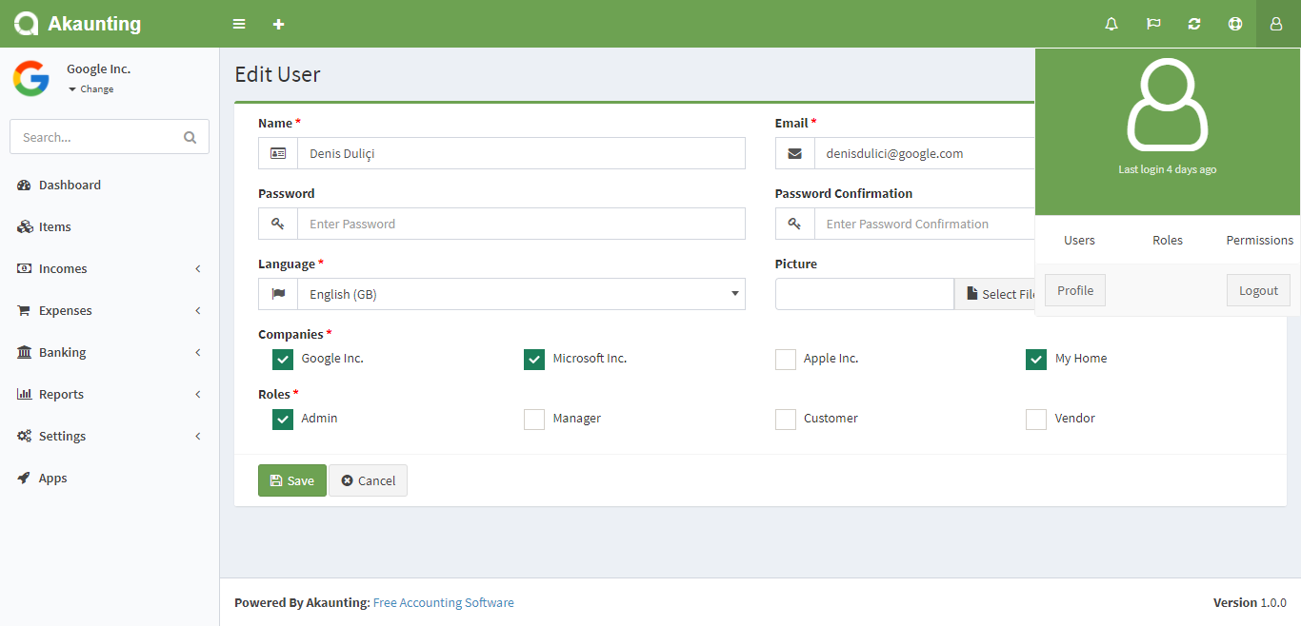Focus the Enter Password field

520,224
